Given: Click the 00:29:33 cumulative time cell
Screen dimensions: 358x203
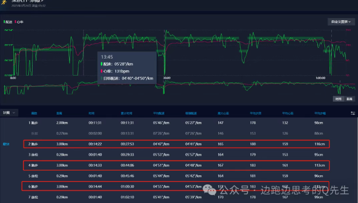Looking at the screenshot, I should (127, 155).
